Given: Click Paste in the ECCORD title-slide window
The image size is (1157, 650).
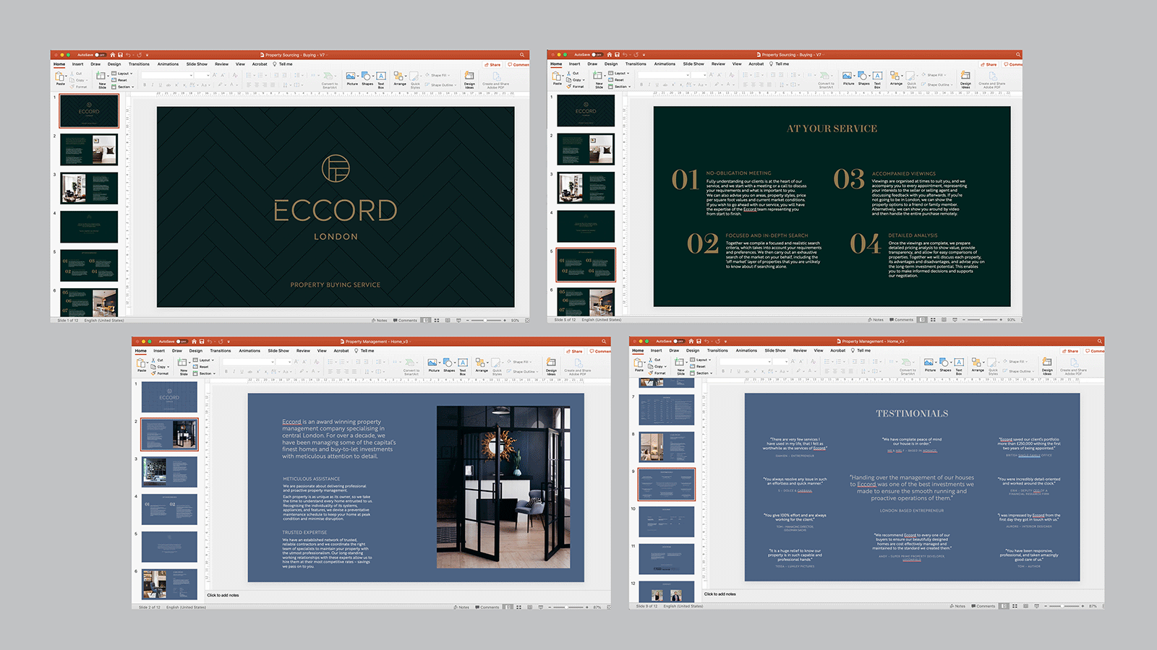Looking at the screenshot, I should [x=60, y=78].
